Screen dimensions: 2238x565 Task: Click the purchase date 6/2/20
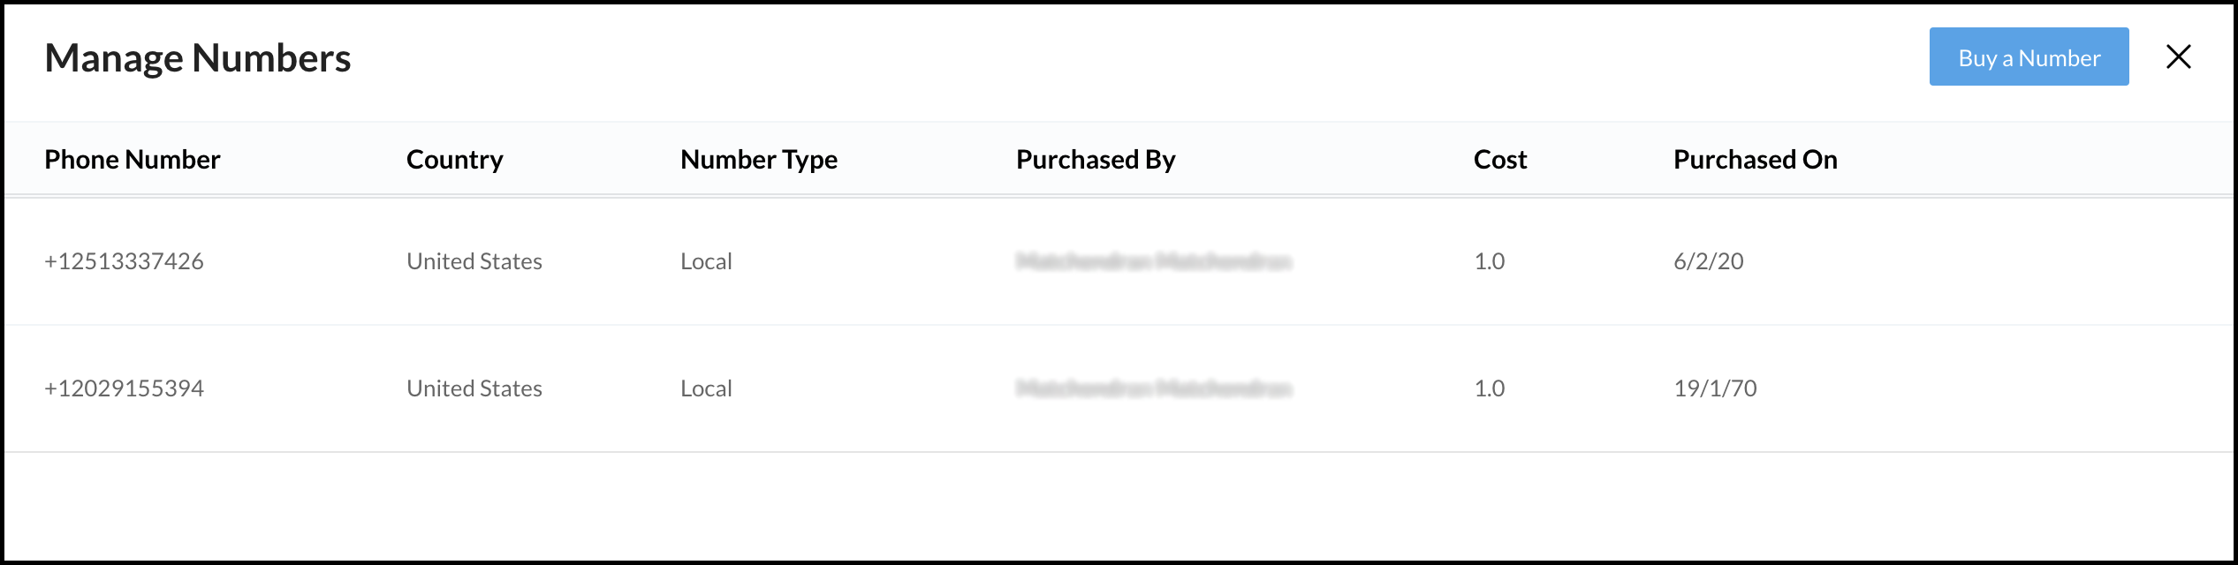[1708, 261]
